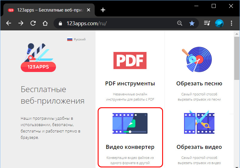
Task: Click the red PDF tools icon
Action: click(130, 60)
